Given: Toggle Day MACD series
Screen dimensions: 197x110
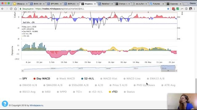Looking at the screenshot, I should [42, 79].
